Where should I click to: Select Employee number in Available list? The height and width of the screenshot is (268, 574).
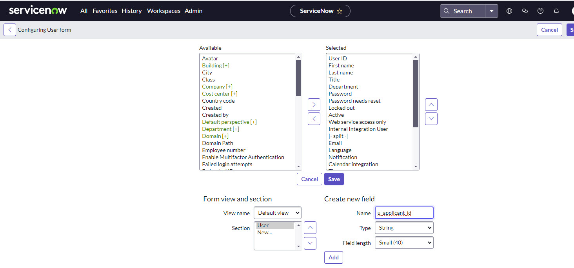coord(224,150)
